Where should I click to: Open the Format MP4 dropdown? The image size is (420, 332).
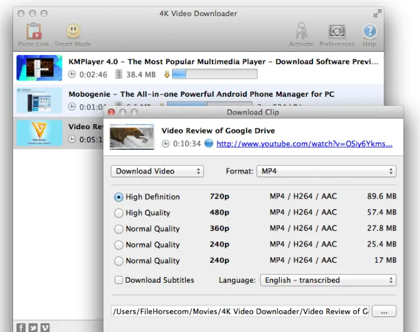click(x=326, y=171)
